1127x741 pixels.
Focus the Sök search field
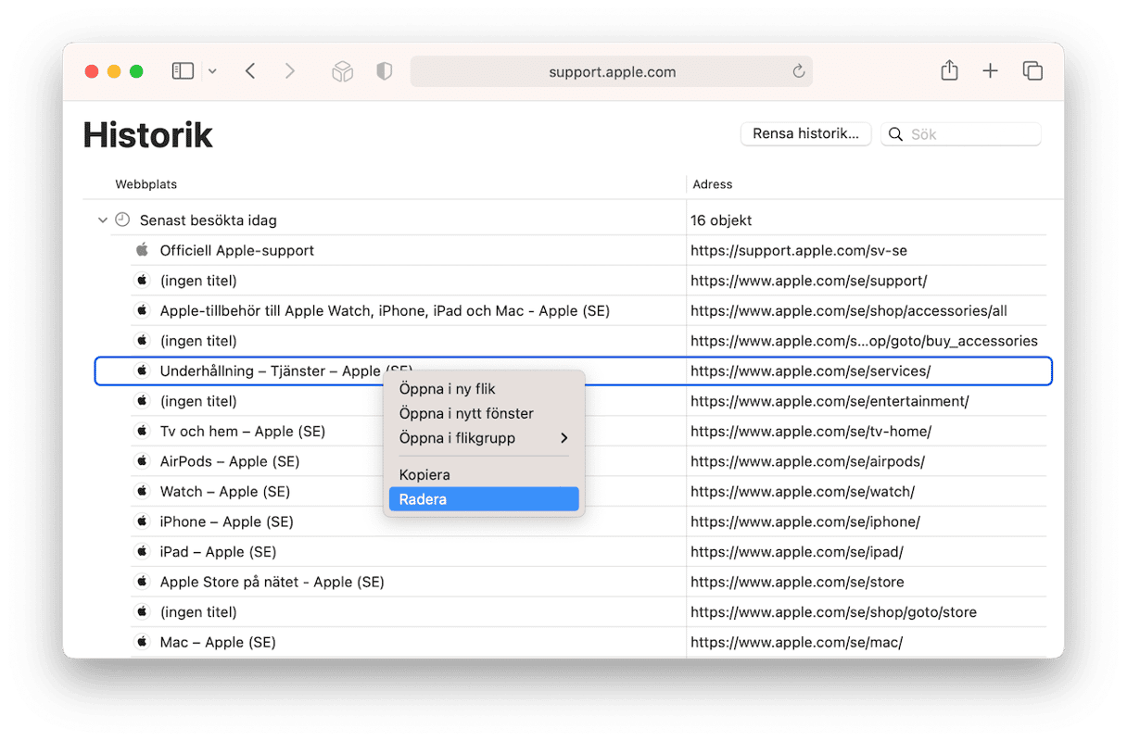pos(961,134)
